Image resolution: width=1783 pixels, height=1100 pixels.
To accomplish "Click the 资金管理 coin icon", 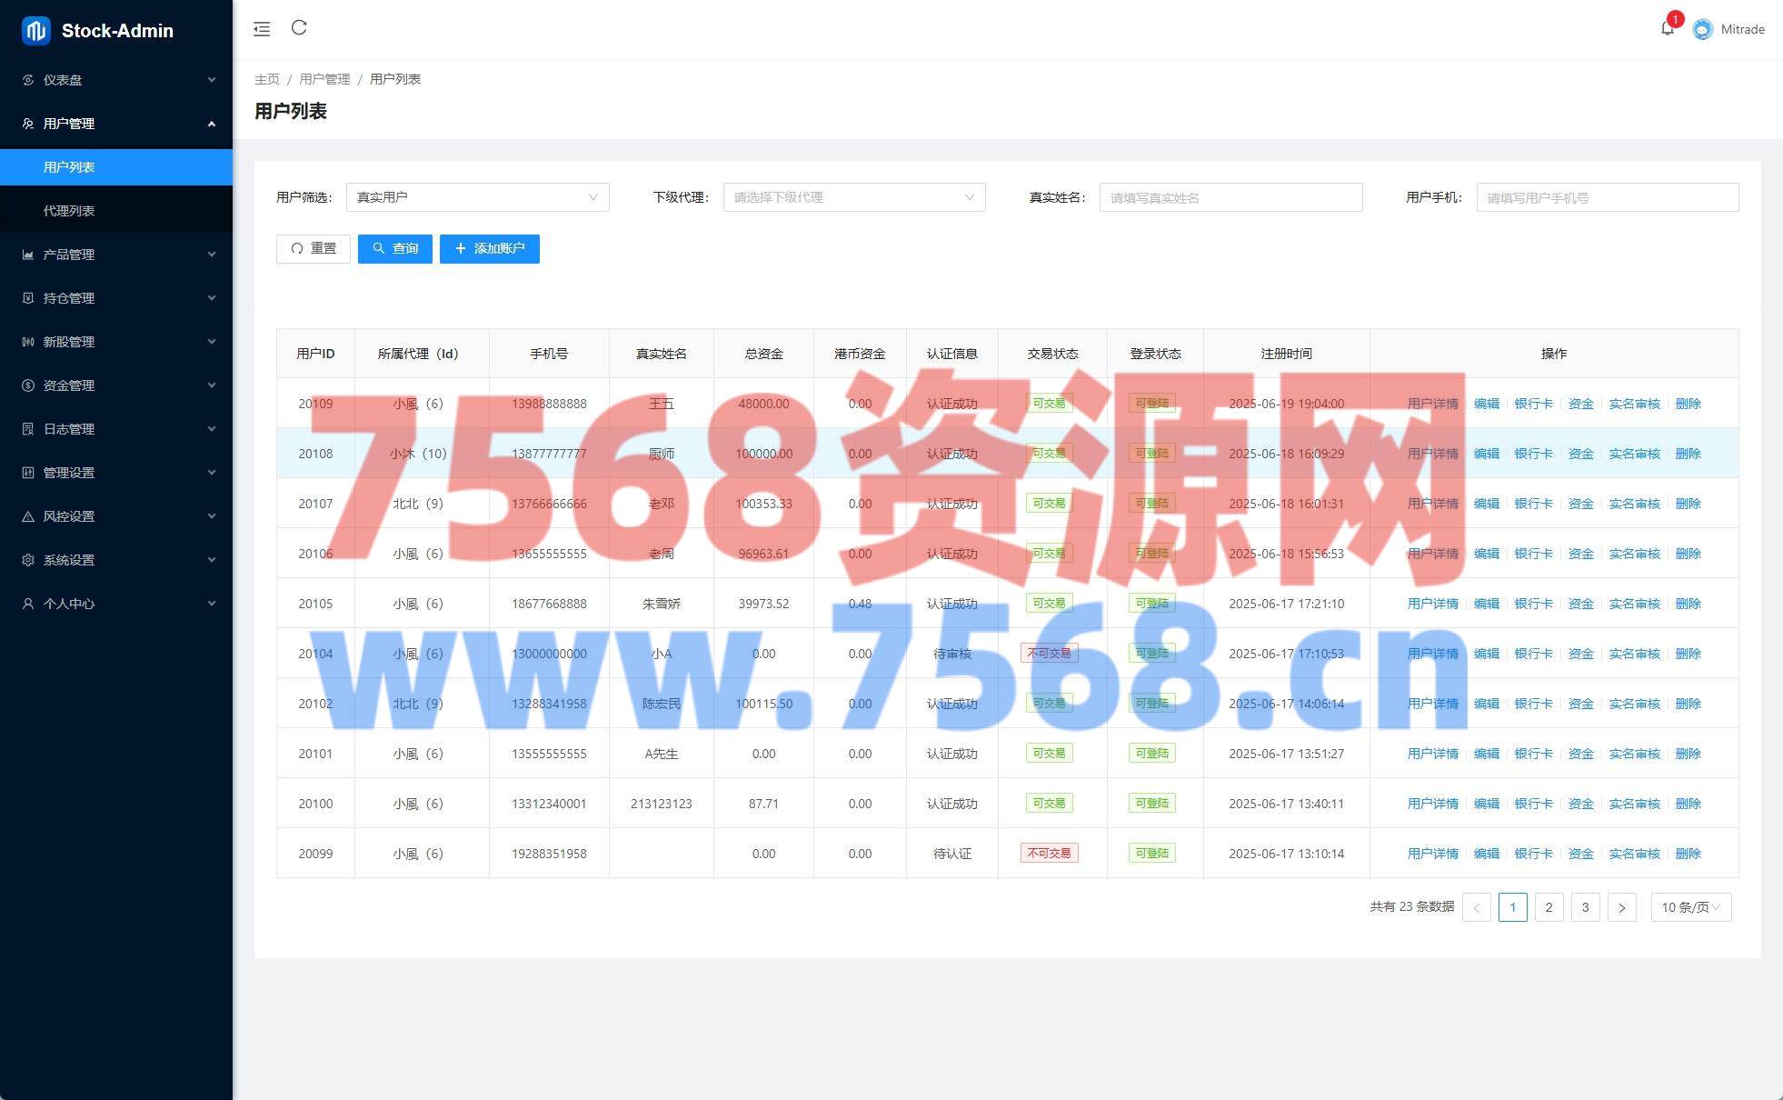I will (x=28, y=385).
